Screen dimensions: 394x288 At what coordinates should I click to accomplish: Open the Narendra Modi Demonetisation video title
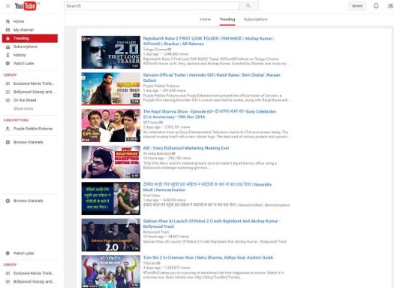coord(207,187)
